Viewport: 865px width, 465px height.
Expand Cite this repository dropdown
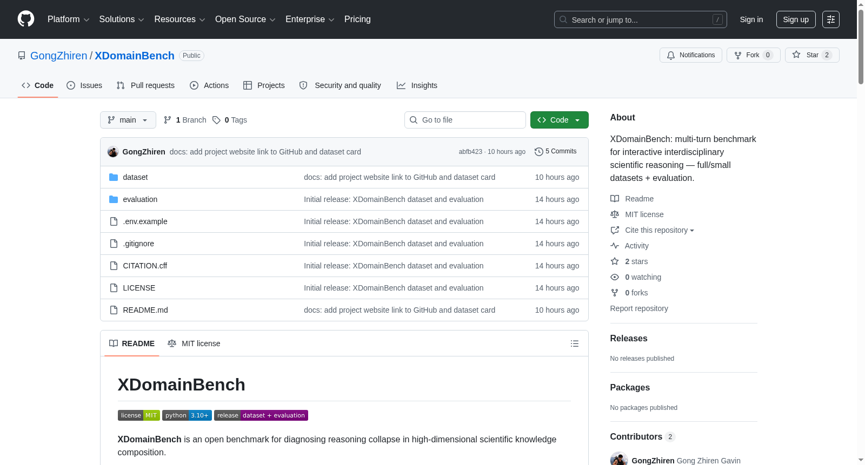[660, 230]
